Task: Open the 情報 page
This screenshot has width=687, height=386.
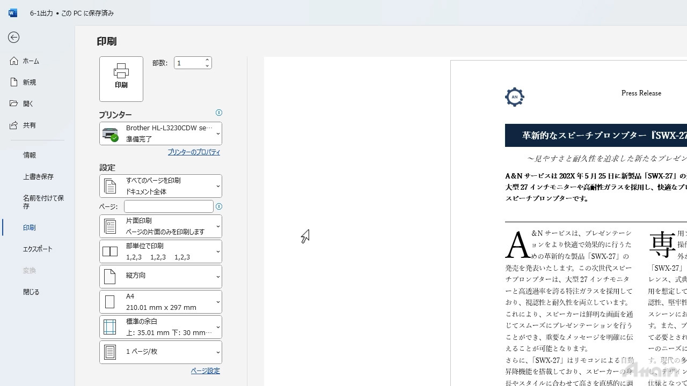Action: click(37, 155)
